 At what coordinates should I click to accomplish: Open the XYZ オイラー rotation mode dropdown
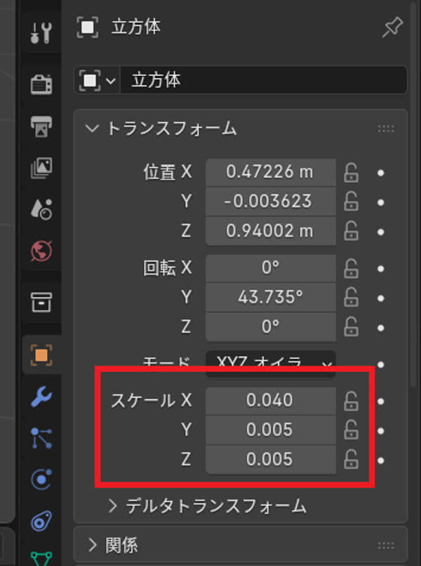(x=271, y=364)
